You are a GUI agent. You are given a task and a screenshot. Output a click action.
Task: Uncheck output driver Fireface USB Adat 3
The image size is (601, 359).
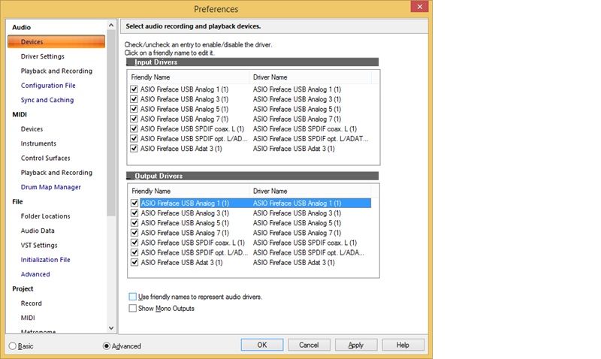(x=134, y=263)
